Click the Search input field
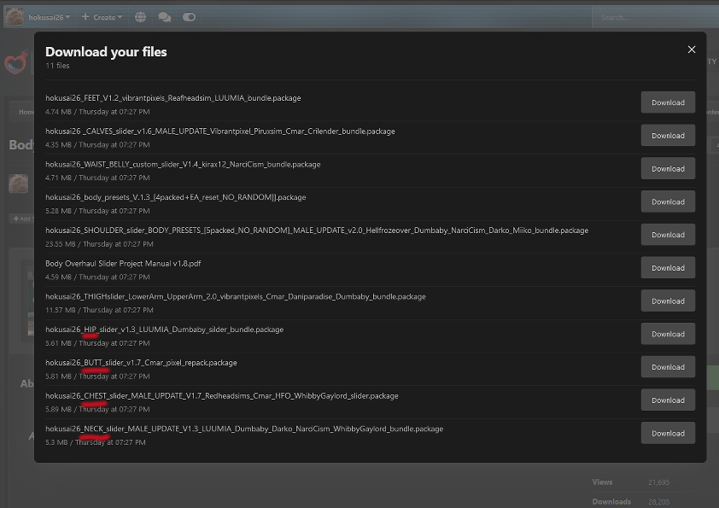719x508 pixels. pos(656,17)
